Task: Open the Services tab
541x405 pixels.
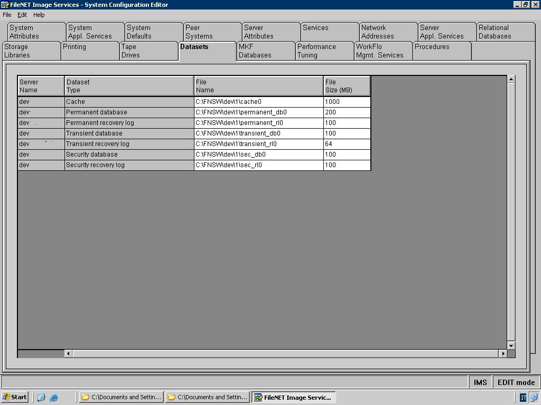Action: (330, 32)
